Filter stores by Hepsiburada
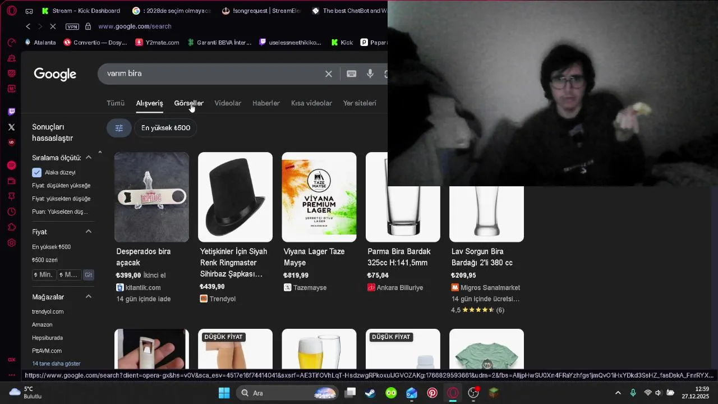 (47, 338)
